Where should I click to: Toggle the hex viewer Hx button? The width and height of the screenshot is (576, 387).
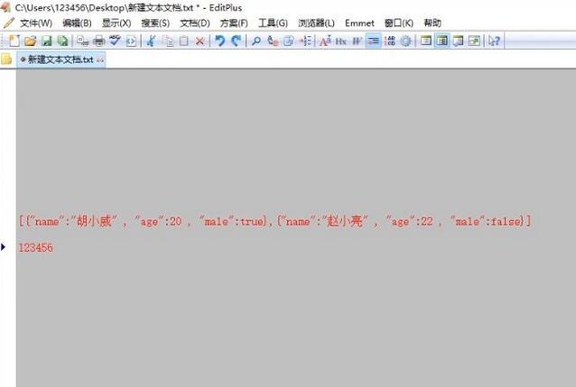click(x=341, y=41)
